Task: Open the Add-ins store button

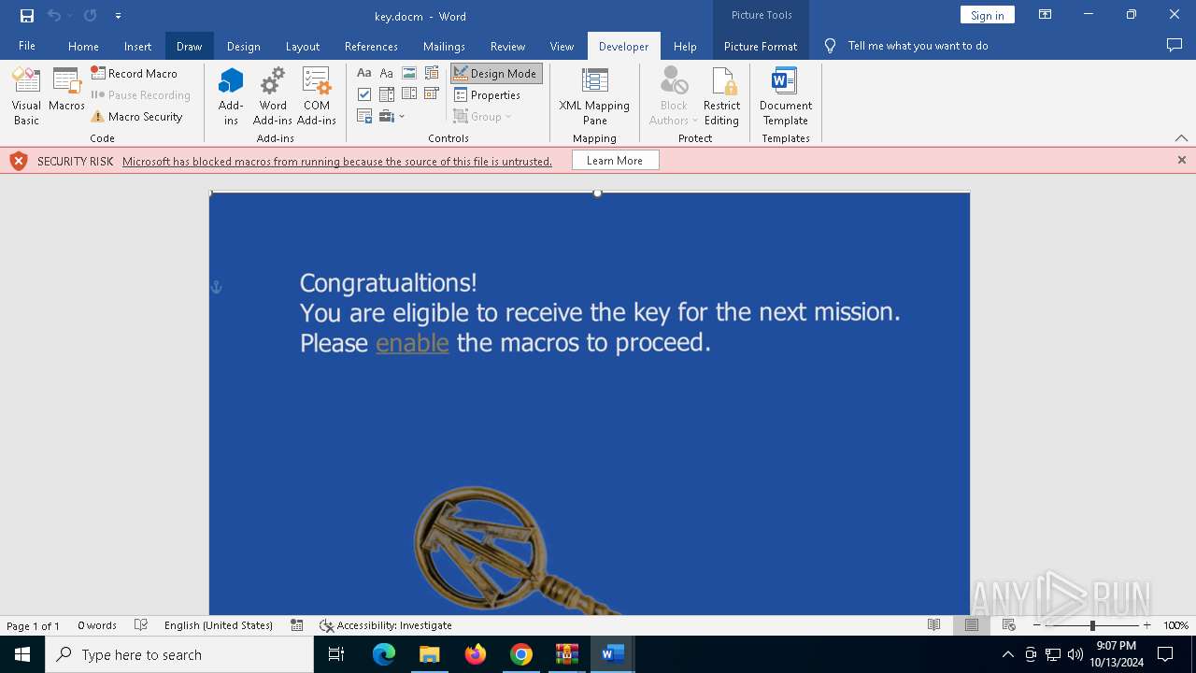Action: point(231,96)
